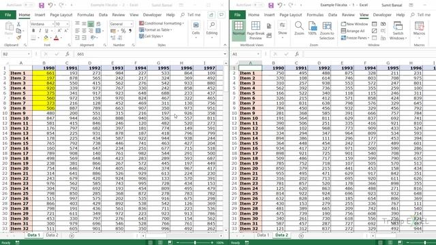
Task: Click the Share icon in left window
Action: click(x=211, y=15)
